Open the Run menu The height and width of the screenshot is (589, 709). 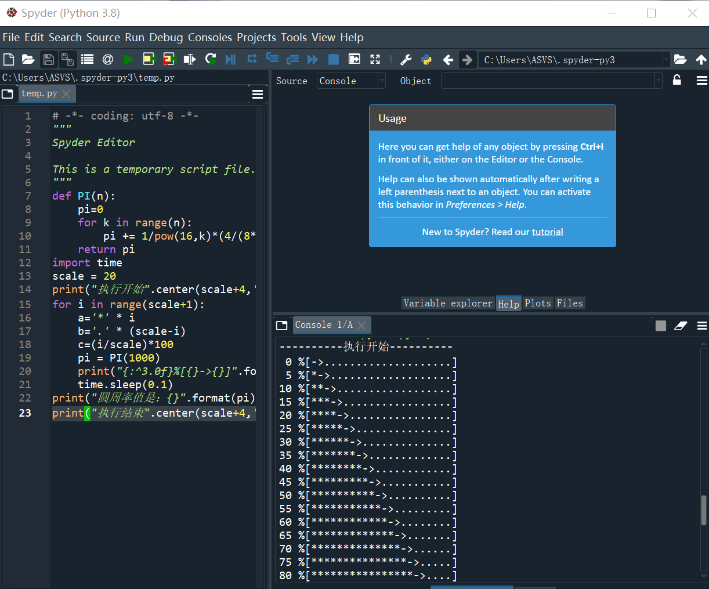[135, 37]
